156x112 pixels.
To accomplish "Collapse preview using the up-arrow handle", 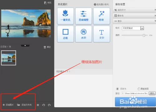I will point(25,45).
